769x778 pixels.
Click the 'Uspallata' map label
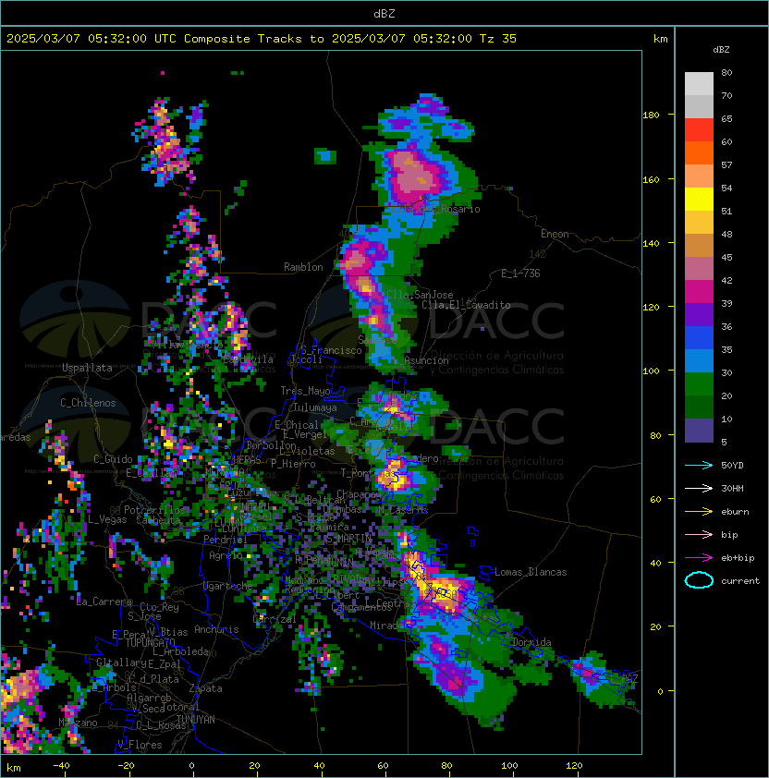pyautogui.click(x=87, y=368)
